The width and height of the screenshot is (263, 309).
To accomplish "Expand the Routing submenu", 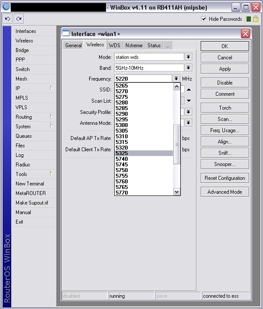I will click(x=51, y=116).
